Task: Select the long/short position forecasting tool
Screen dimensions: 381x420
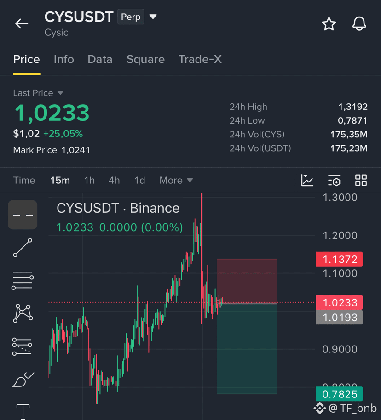Action: pos(22,346)
